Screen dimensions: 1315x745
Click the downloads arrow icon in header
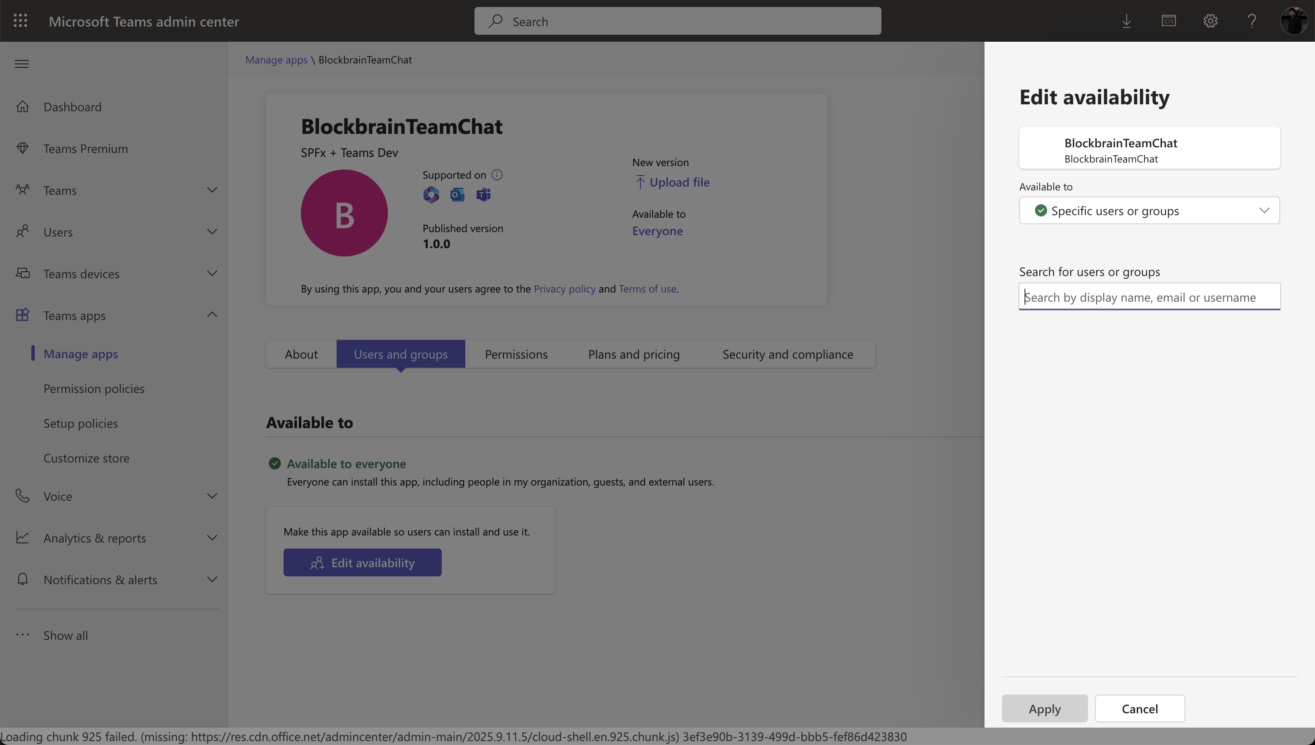1127,21
